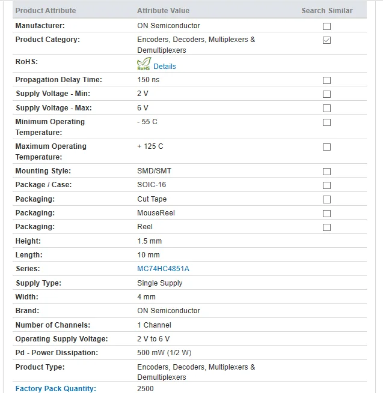Enable Supply Voltage - Max checkbox
This screenshot has width=383, height=393.
pyautogui.click(x=326, y=108)
